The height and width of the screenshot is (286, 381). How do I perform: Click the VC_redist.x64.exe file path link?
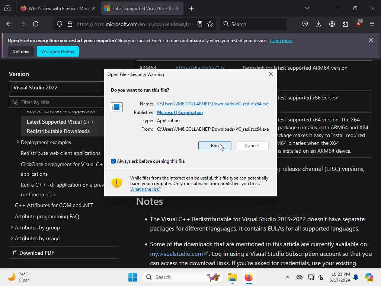(213, 104)
